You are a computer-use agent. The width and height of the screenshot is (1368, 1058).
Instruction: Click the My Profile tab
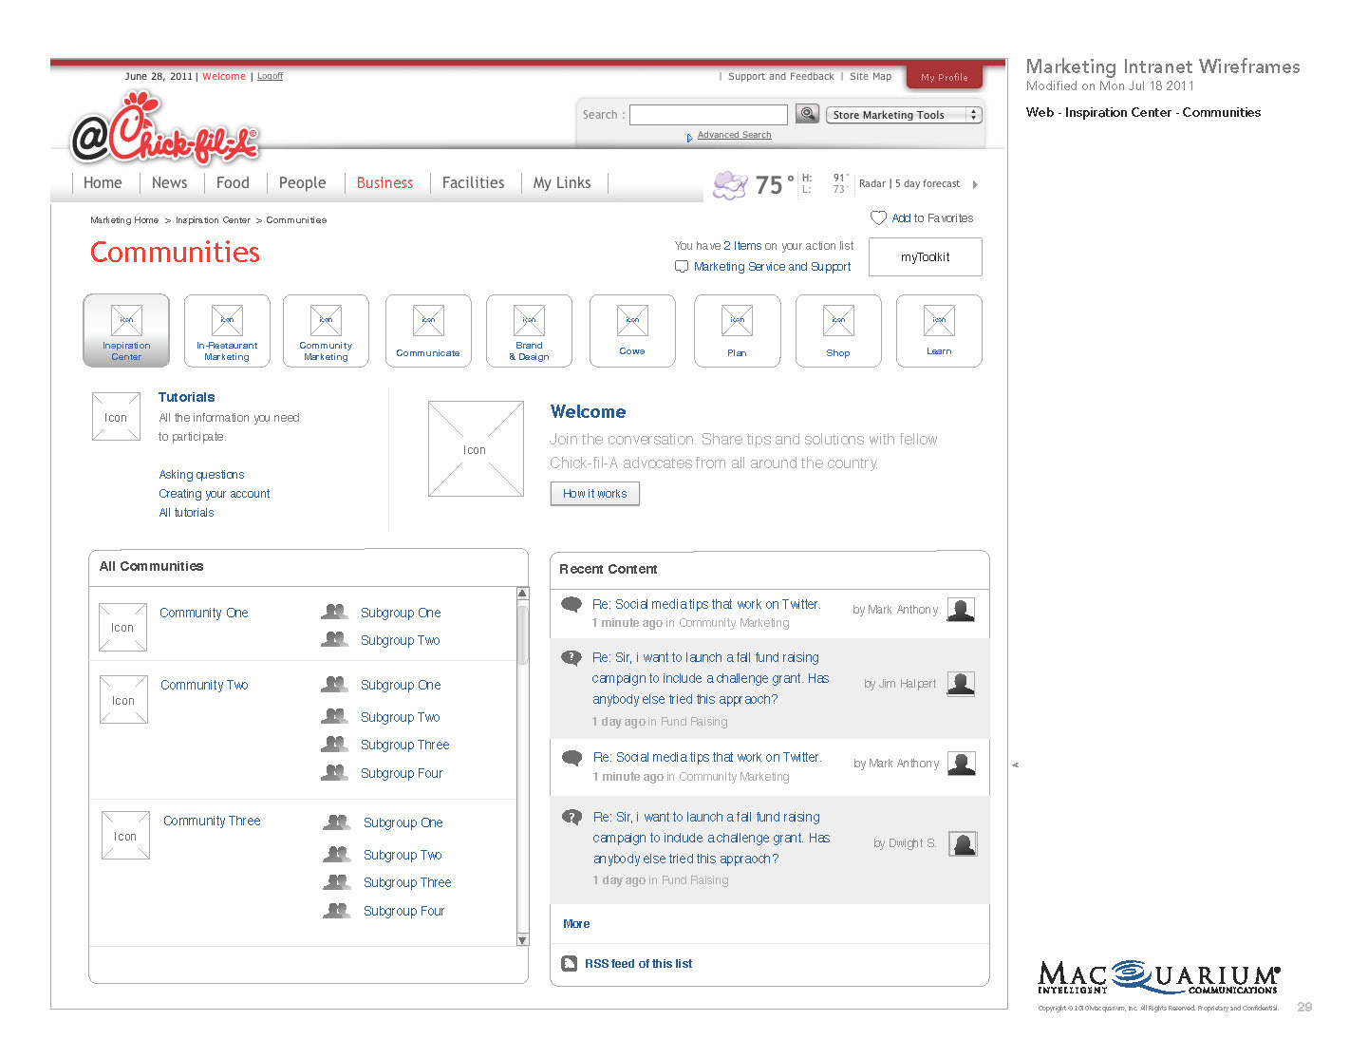click(944, 77)
